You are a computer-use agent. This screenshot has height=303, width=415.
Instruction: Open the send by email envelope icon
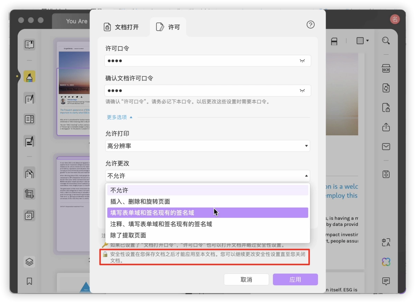(386, 147)
